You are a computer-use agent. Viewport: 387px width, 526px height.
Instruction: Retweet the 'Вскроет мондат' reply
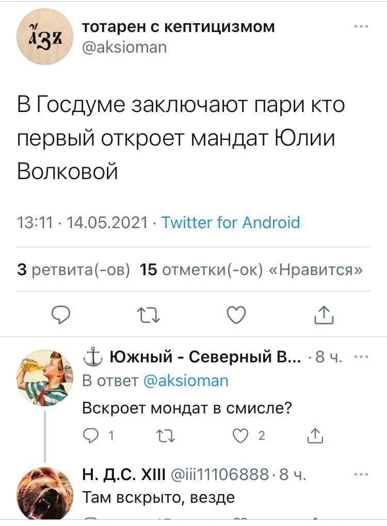click(x=166, y=436)
